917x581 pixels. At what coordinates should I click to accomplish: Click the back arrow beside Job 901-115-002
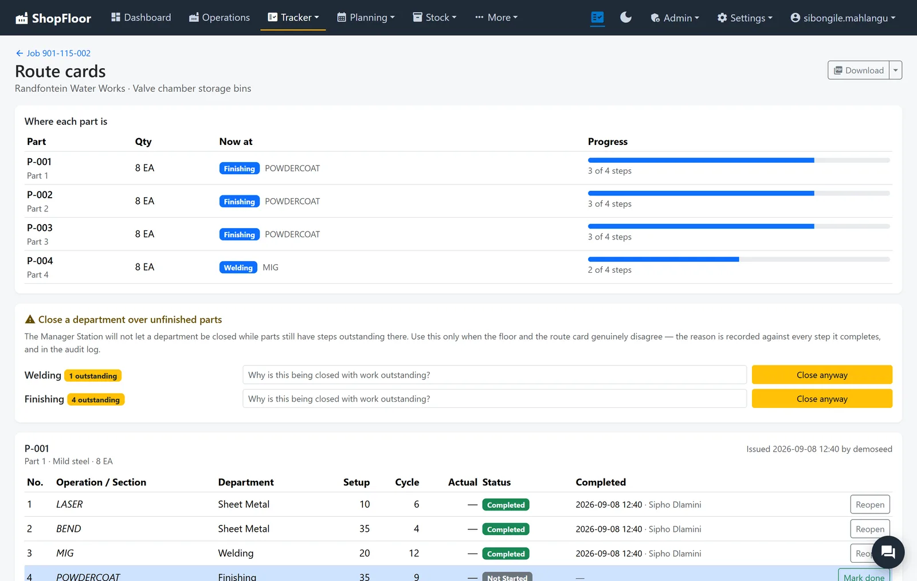click(x=19, y=53)
